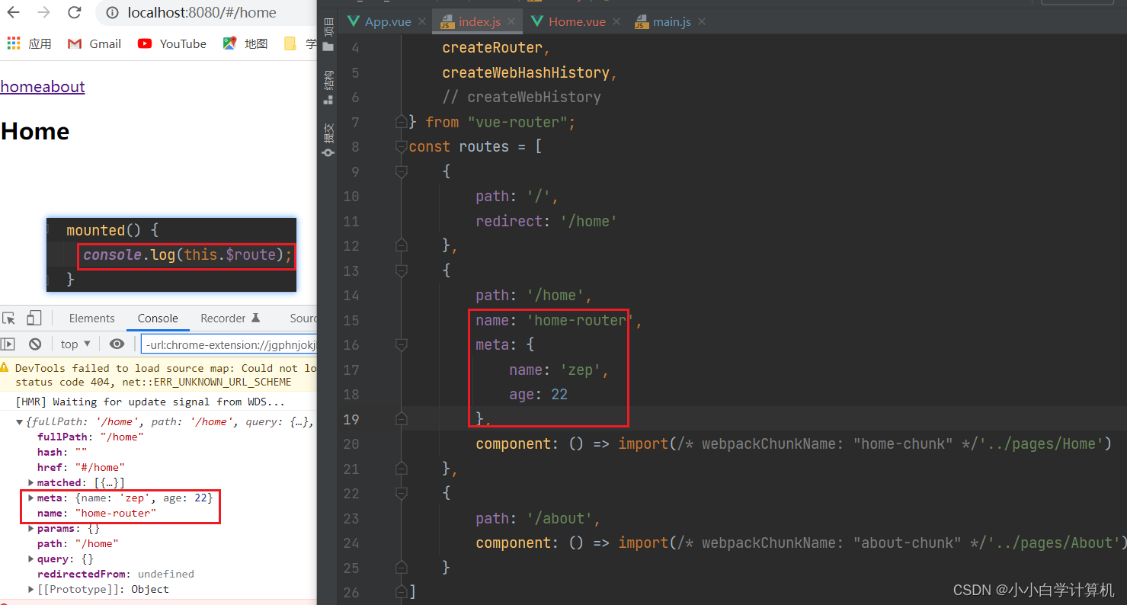The image size is (1127, 605).
Task: Collapse the import block at line 7
Action: (401, 122)
